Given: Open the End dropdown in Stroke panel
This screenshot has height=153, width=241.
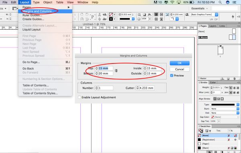Looking at the screenshot, I should coord(238,113).
